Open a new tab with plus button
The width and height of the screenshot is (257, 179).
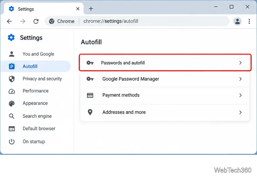coord(91,9)
